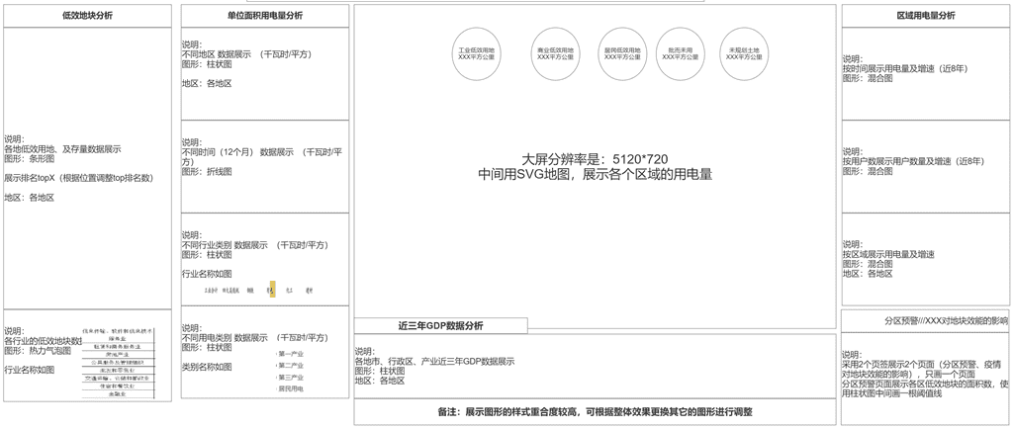The image size is (1013, 429).
Task: Click the 居民低效用地 circle indicator
Action: click(x=623, y=54)
